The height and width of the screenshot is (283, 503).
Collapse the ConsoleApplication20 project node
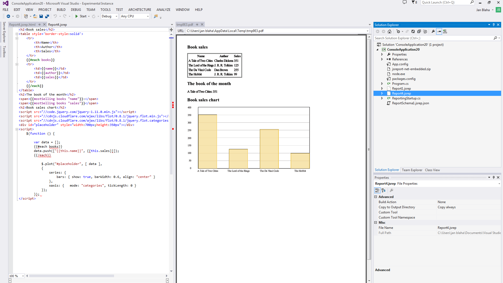click(x=377, y=50)
